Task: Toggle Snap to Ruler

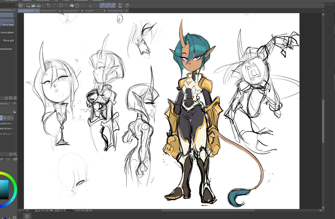Action: click(102, 5)
